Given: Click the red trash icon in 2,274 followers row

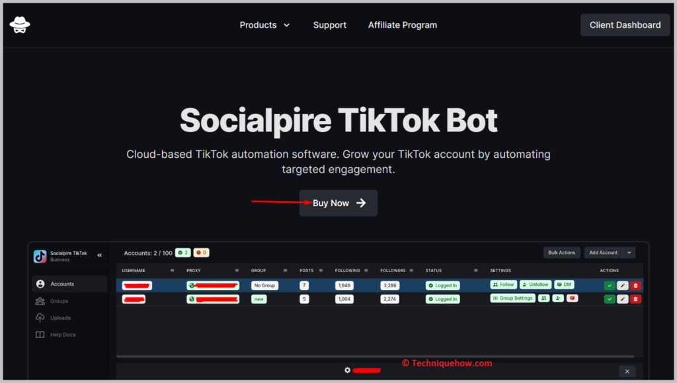Looking at the screenshot, I should coord(635,299).
